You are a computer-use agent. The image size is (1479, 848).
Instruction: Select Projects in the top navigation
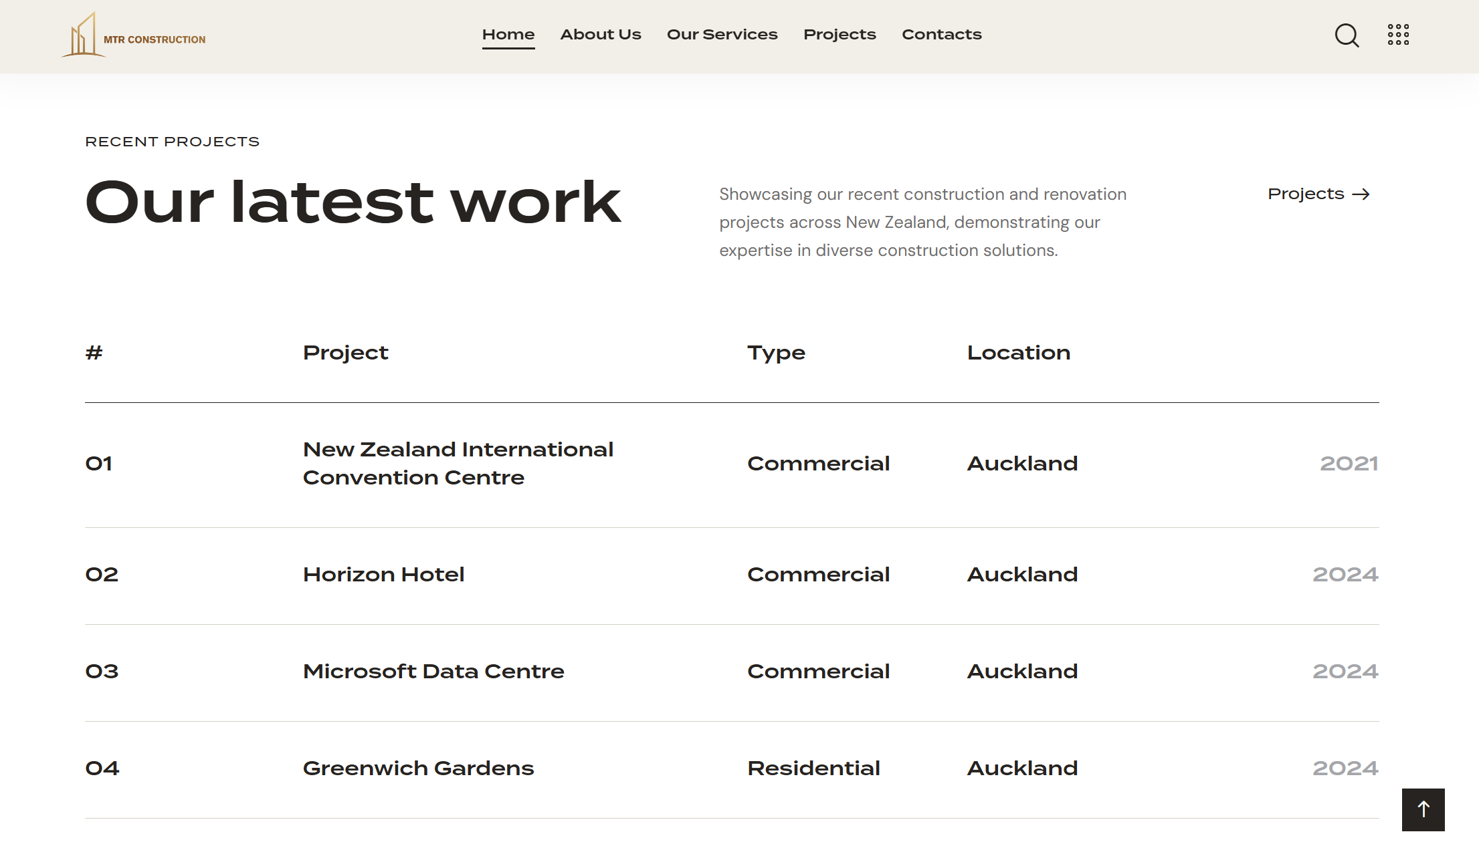[x=840, y=35]
